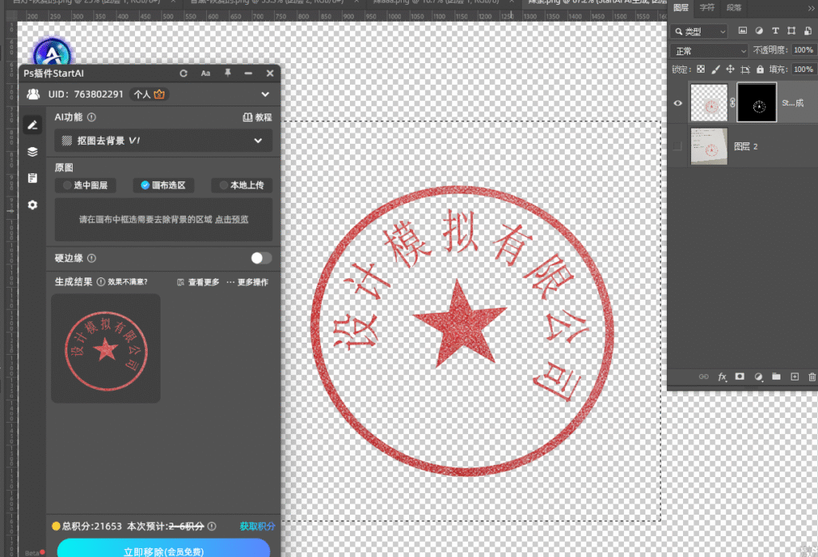
Task: Select the 选中图层 radio option
Action: point(85,185)
